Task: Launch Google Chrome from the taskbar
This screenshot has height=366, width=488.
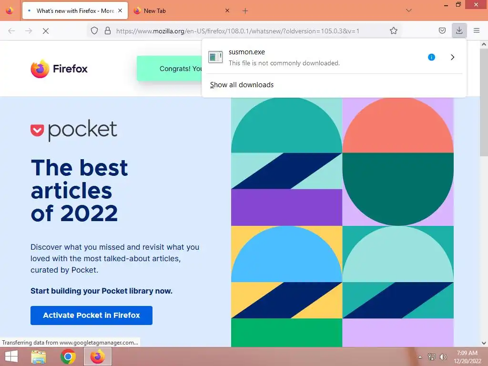Action: click(68, 356)
